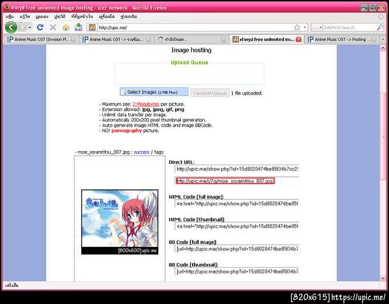Minimize the Firefox window
389x304 pixels.
click(x=364, y=8)
